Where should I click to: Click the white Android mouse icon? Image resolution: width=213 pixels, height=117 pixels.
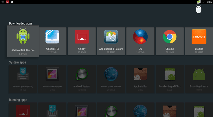[x=199, y=9]
